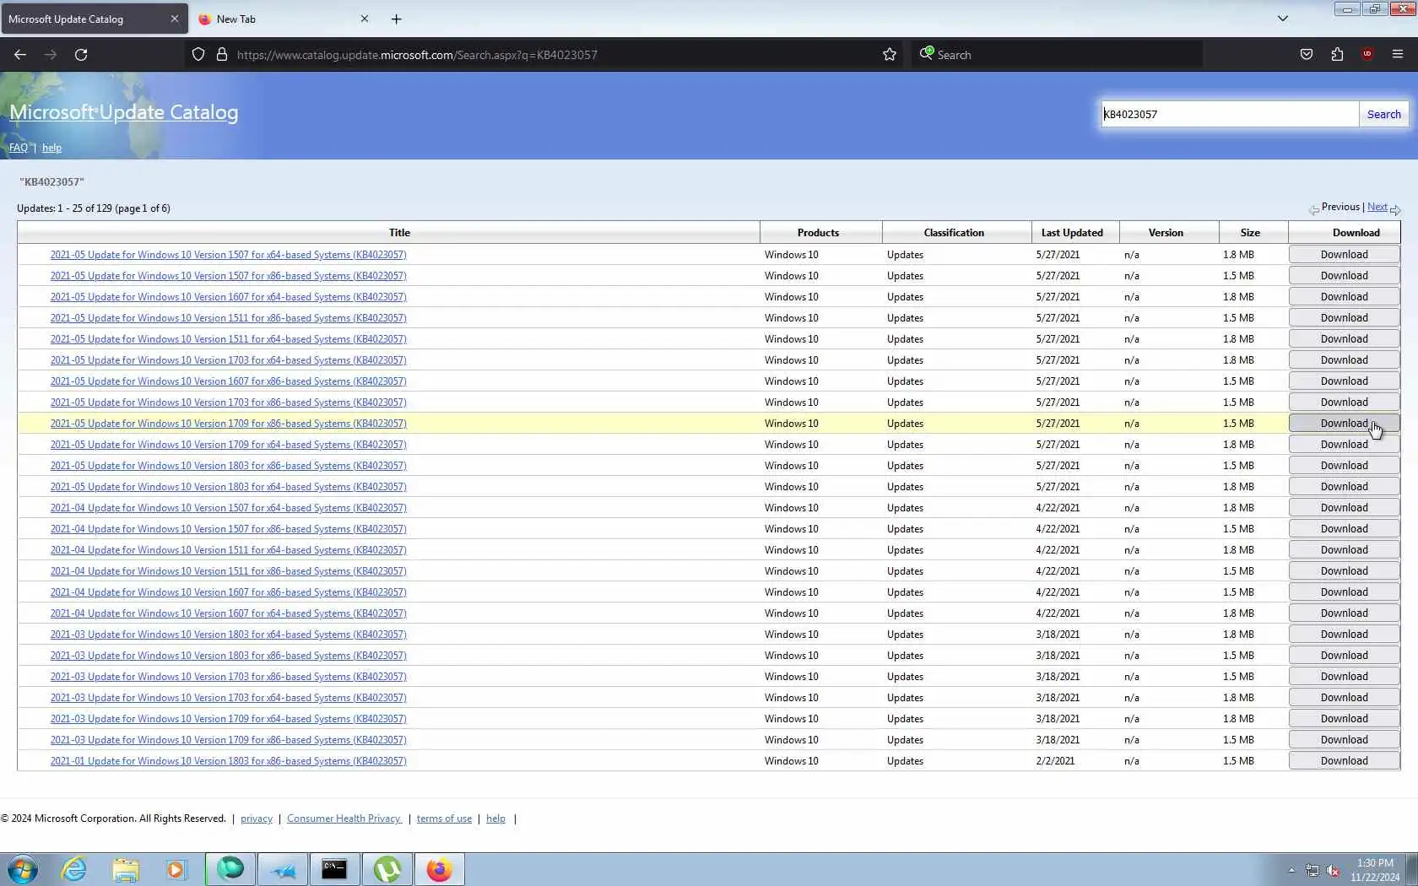This screenshot has height=886, width=1418.
Task: Open the Microsoft Update Catalog home link
Action: coord(124,112)
